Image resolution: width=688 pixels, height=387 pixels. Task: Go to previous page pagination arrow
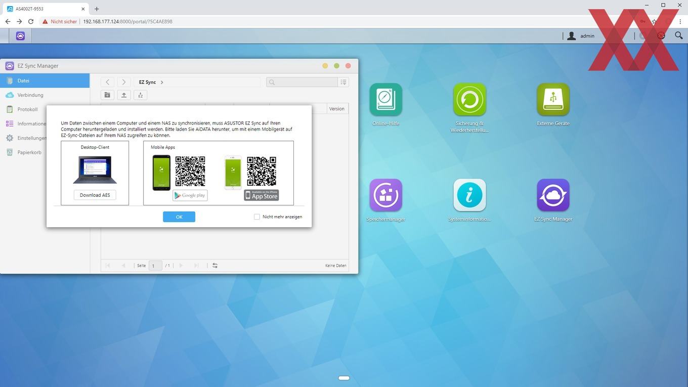[124, 266]
